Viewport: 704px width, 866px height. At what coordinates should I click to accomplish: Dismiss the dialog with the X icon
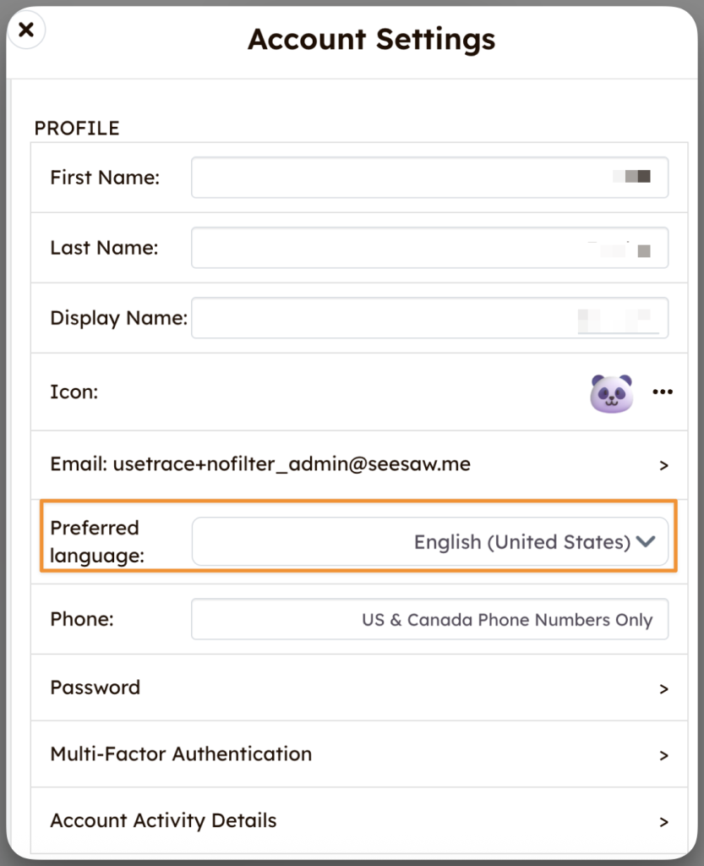[x=26, y=30]
